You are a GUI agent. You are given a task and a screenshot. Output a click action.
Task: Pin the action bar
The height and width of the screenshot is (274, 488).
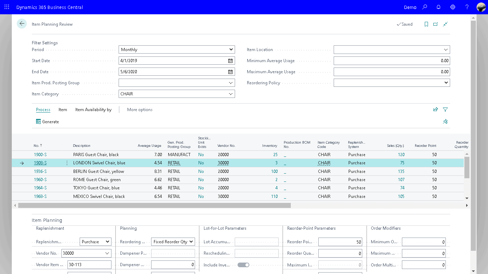(x=445, y=121)
